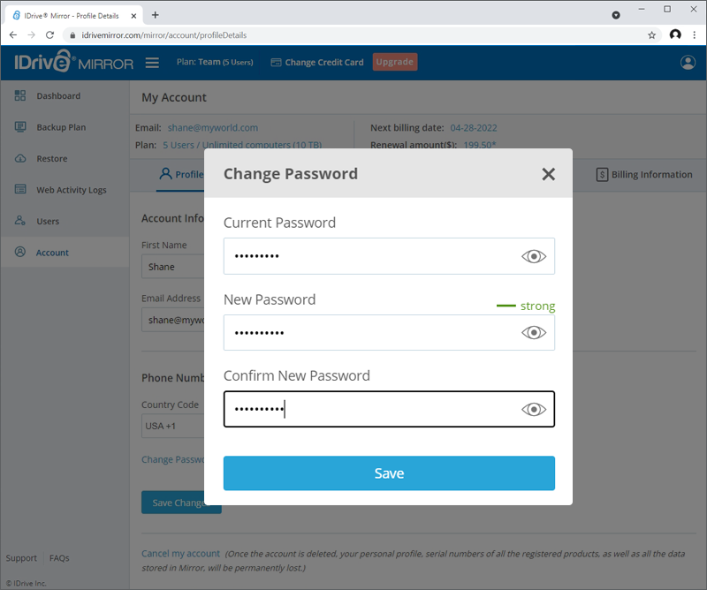The height and width of the screenshot is (590, 707).
Task: Focus the Confirm New Password field
Action: [371, 408]
